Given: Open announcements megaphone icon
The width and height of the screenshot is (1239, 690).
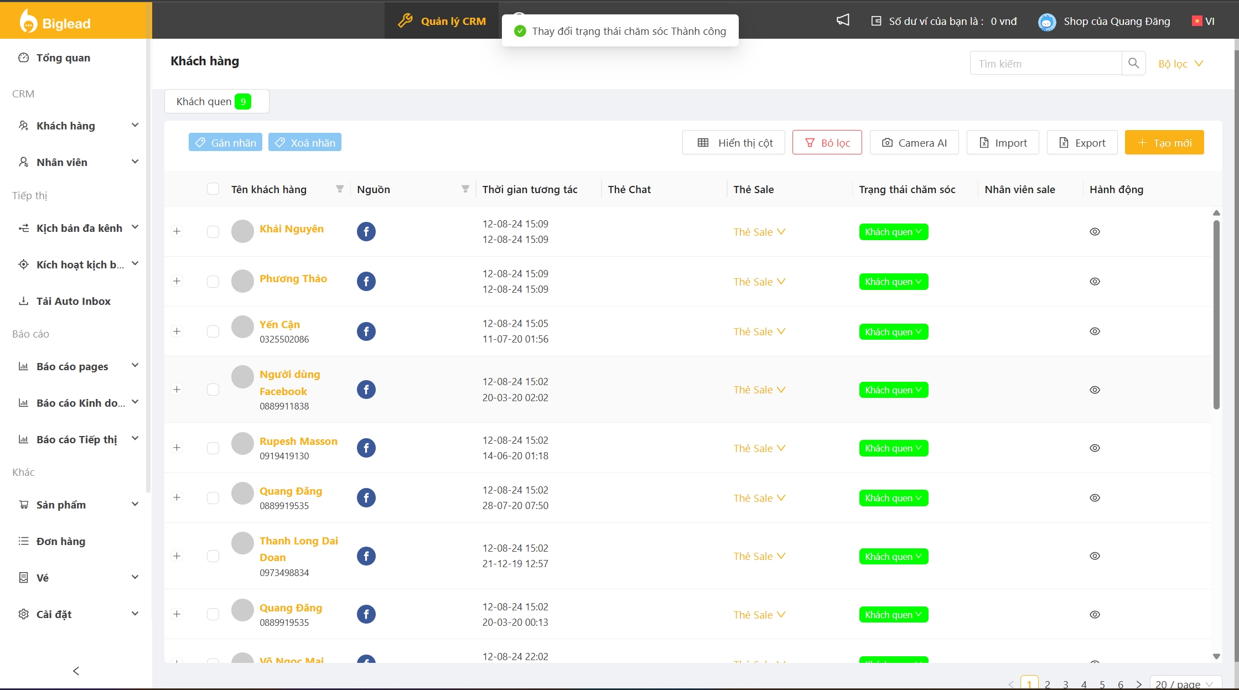Looking at the screenshot, I should 843,20.
